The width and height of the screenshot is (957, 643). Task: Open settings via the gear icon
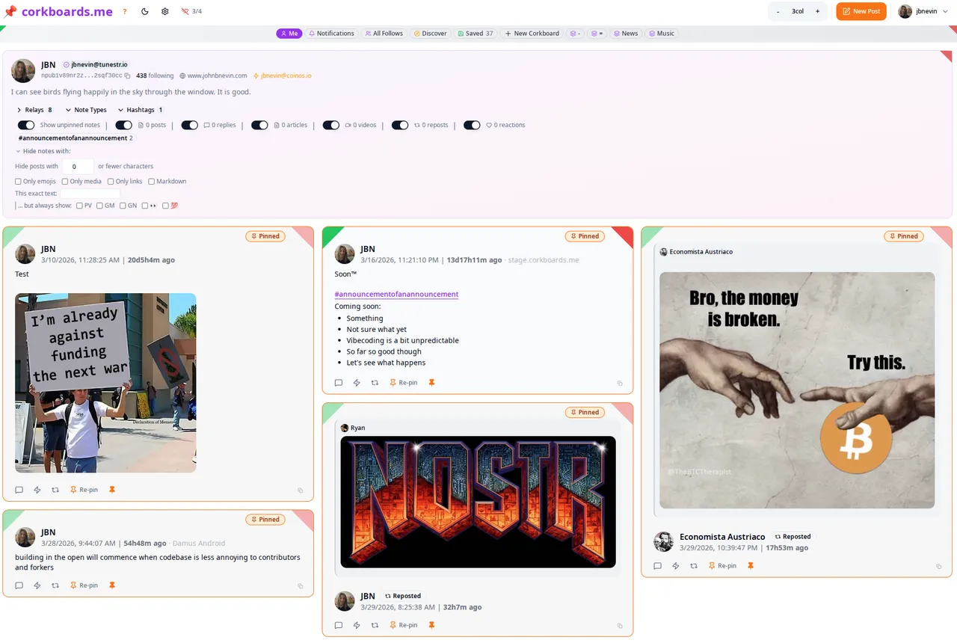[x=165, y=11]
